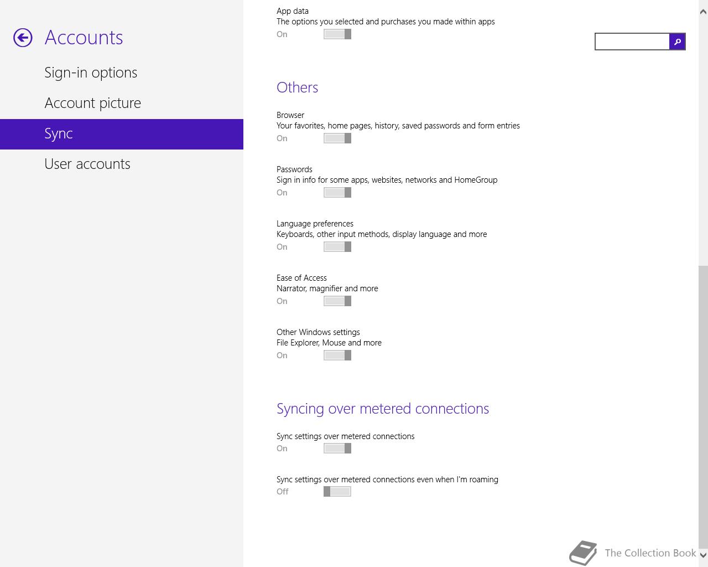The height and width of the screenshot is (567, 708).
Task: Click the 'Off' status text for roaming
Action: [282, 492]
